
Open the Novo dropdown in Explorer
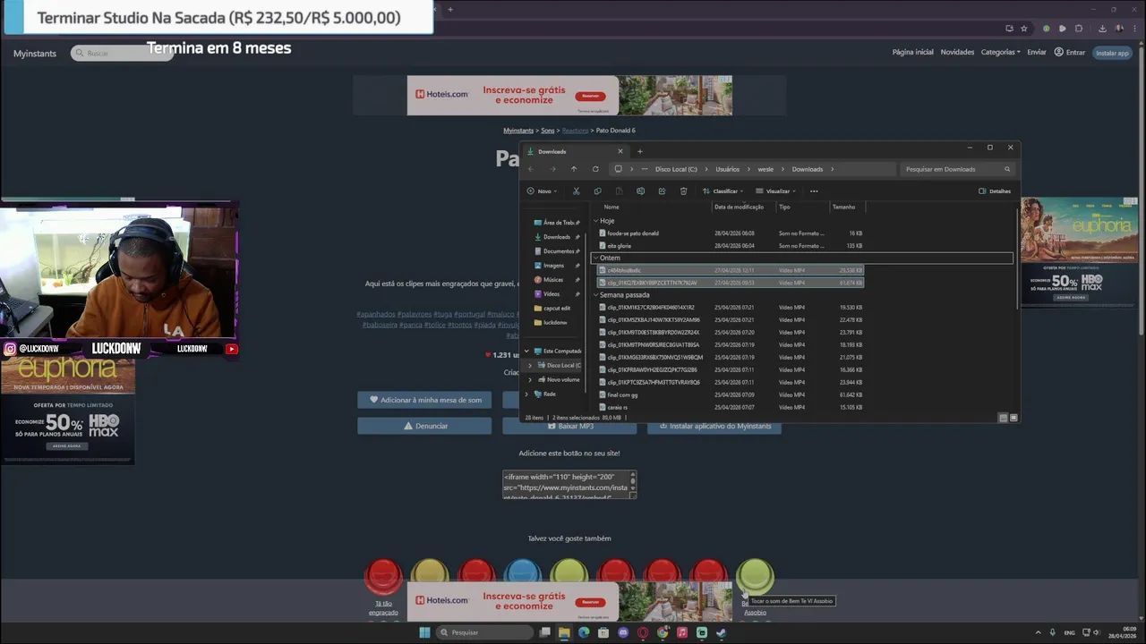542,191
